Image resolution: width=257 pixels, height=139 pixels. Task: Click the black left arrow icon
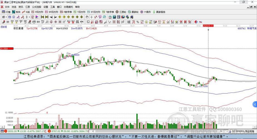tap(51, 17)
